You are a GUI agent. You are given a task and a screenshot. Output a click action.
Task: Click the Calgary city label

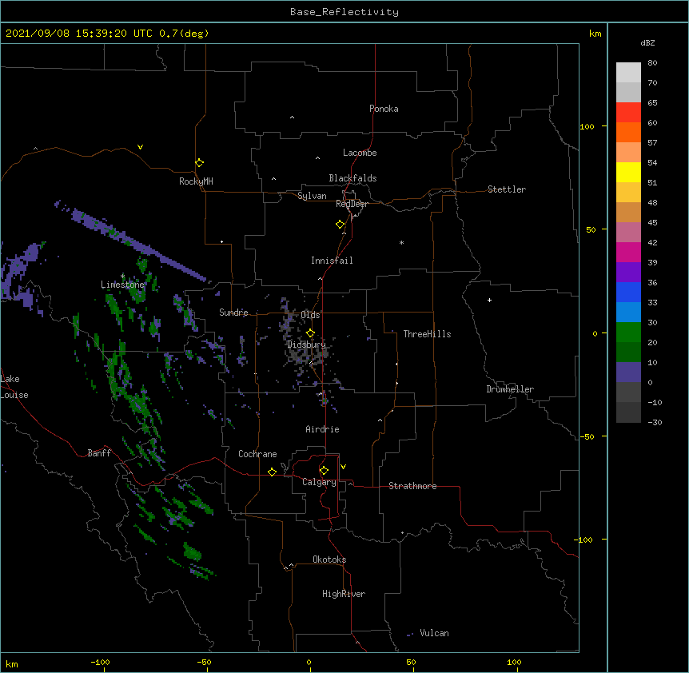pyautogui.click(x=319, y=482)
